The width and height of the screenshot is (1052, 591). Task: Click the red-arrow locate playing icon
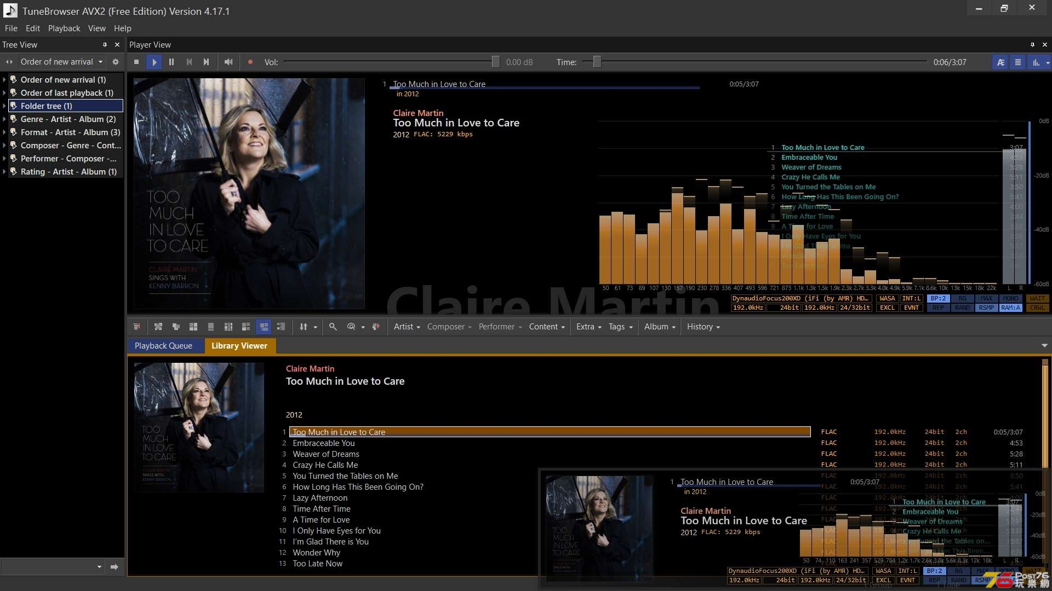tap(376, 327)
